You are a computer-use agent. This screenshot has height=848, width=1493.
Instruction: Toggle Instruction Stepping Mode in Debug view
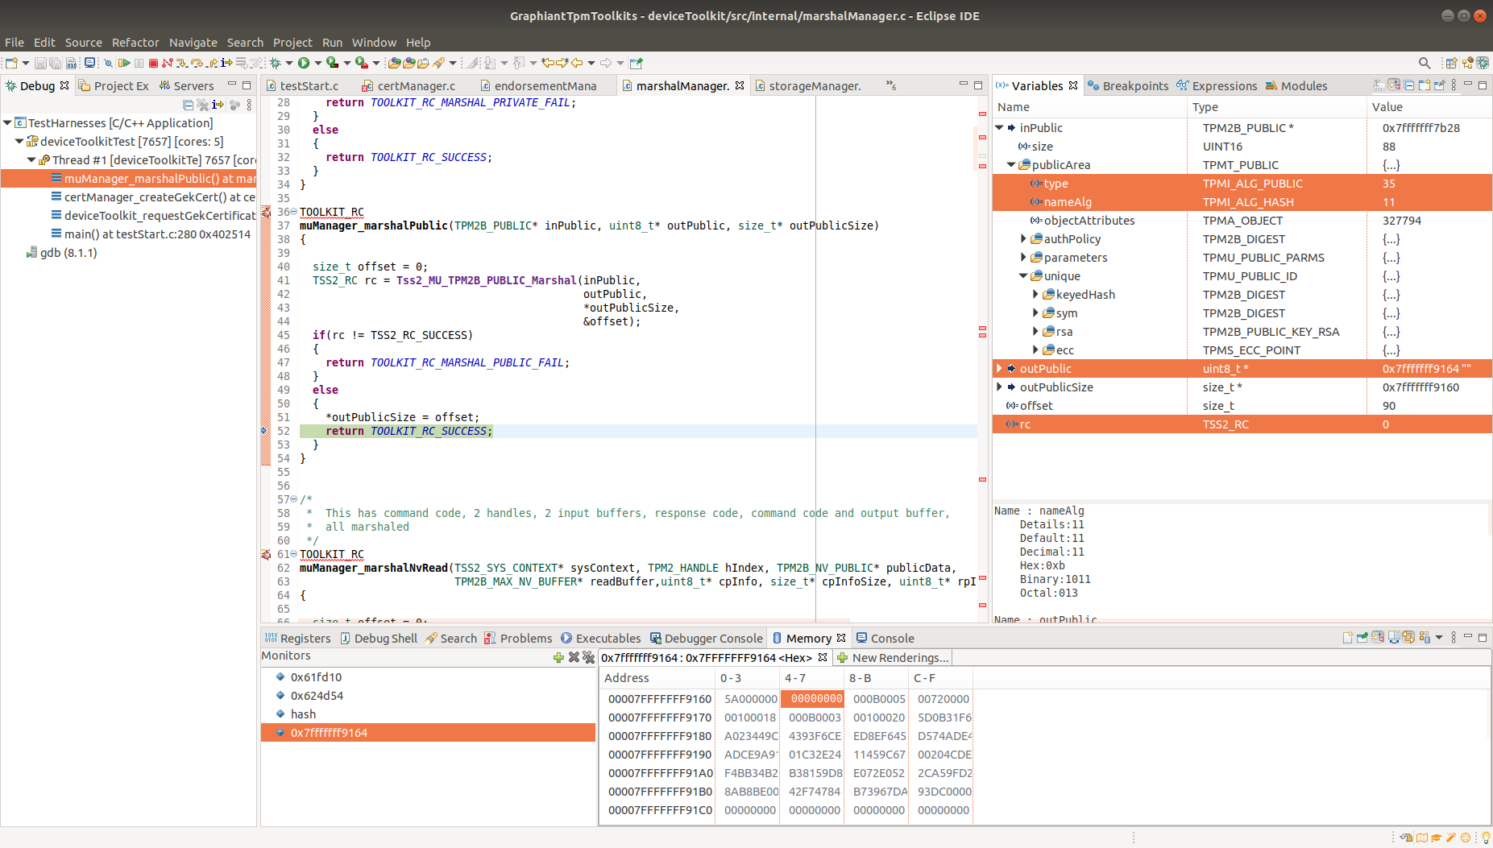click(218, 105)
